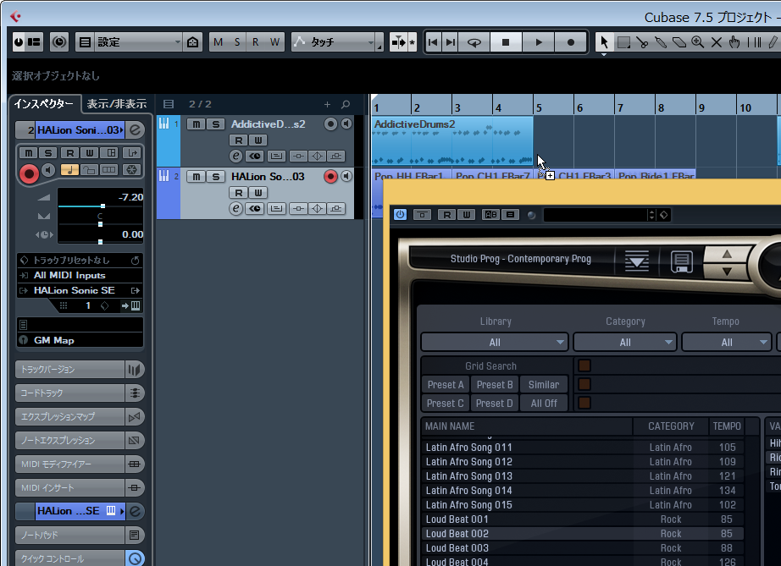The image size is (781, 566).
Task: Click the Preset C grid search button
Action: pos(446,404)
